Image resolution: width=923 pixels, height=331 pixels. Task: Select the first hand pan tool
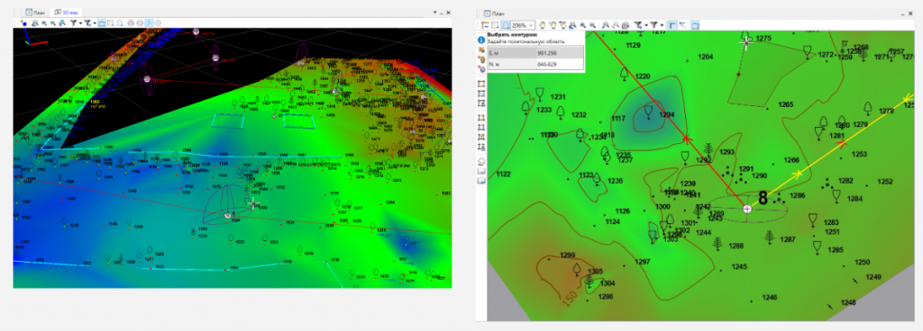click(x=542, y=25)
